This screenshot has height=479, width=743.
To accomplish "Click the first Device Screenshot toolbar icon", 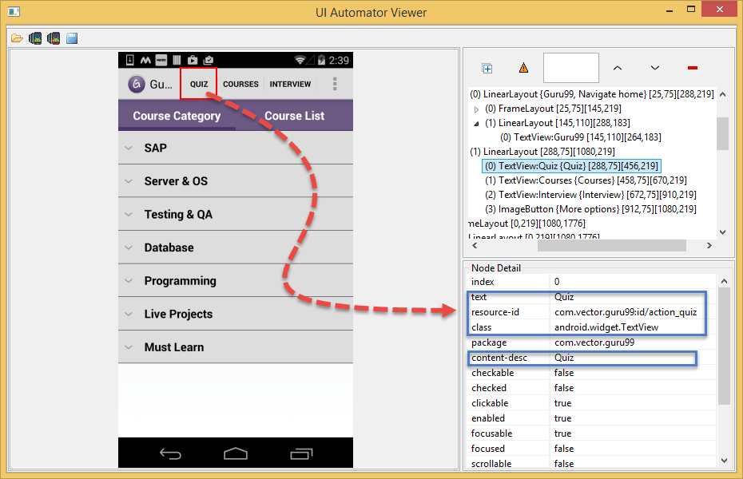I will (x=35, y=38).
